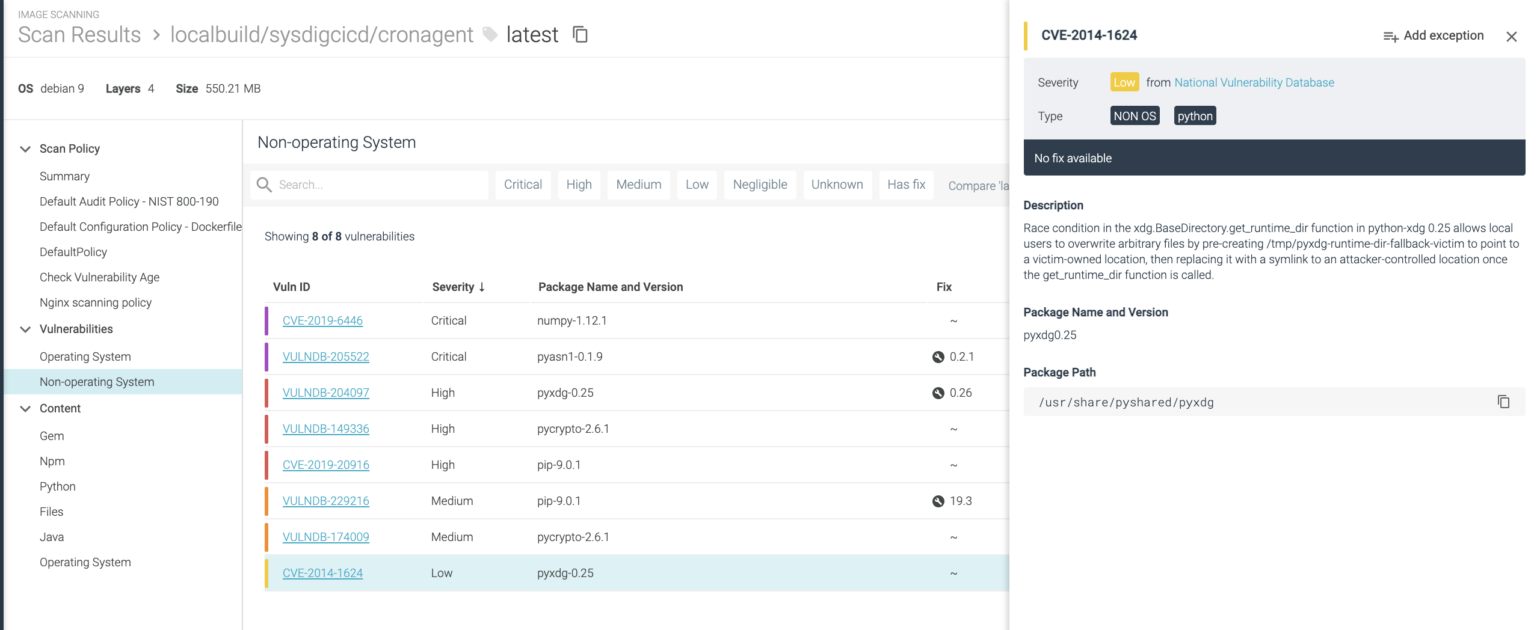Select Operating System under Vulnerabilities
The width and height of the screenshot is (1540, 630).
[x=85, y=356]
